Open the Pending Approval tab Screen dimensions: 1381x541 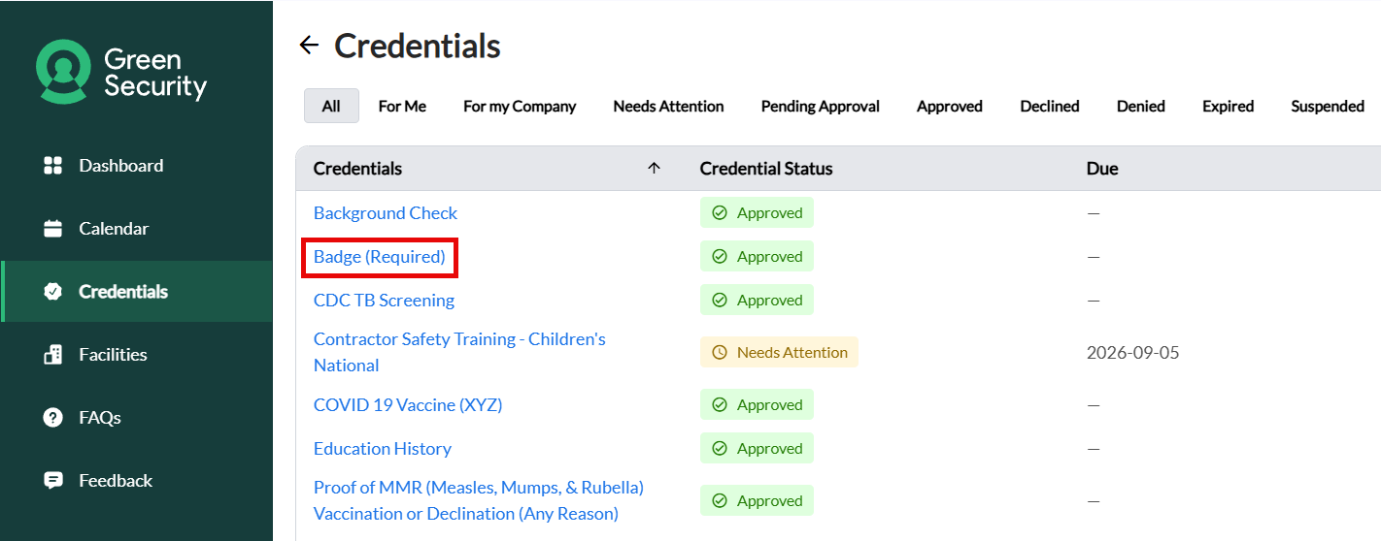pyautogui.click(x=821, y=107)
